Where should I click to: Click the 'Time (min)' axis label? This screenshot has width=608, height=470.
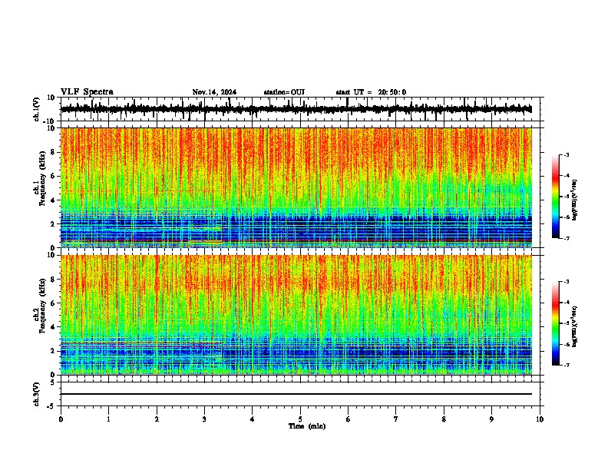coord(307,426)
